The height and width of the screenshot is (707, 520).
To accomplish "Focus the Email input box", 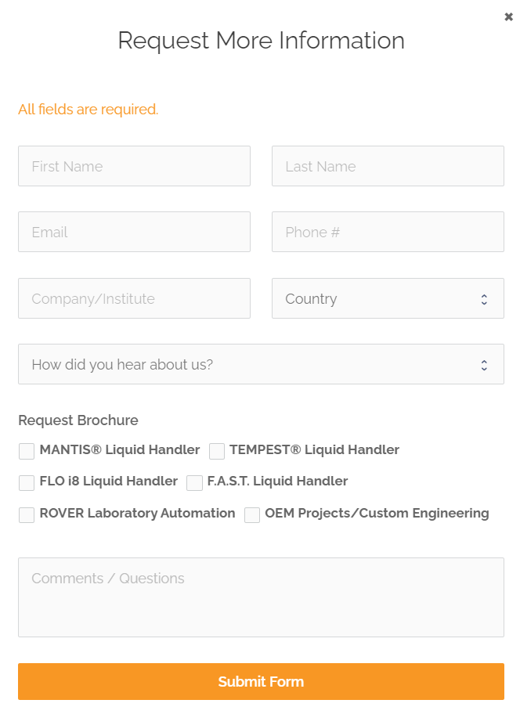I will pyautogui.click(x=134, y=232).
